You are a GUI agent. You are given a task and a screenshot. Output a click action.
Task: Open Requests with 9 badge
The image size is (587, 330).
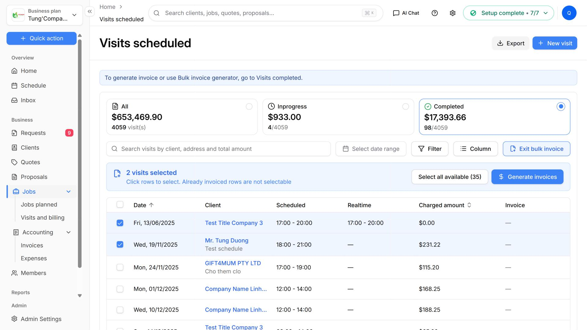(x=41, y=133)
